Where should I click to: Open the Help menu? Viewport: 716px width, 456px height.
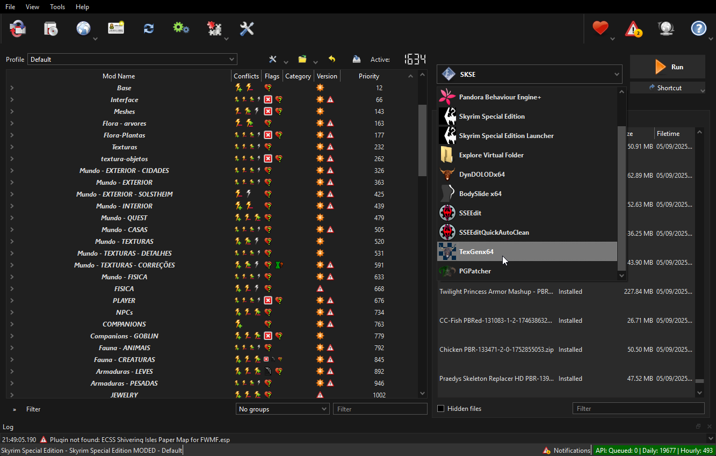tap(82, 7)
